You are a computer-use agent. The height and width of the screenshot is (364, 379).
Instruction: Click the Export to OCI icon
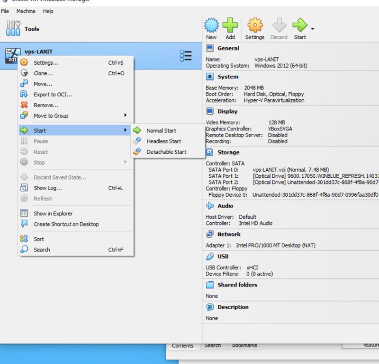point(24,94)
